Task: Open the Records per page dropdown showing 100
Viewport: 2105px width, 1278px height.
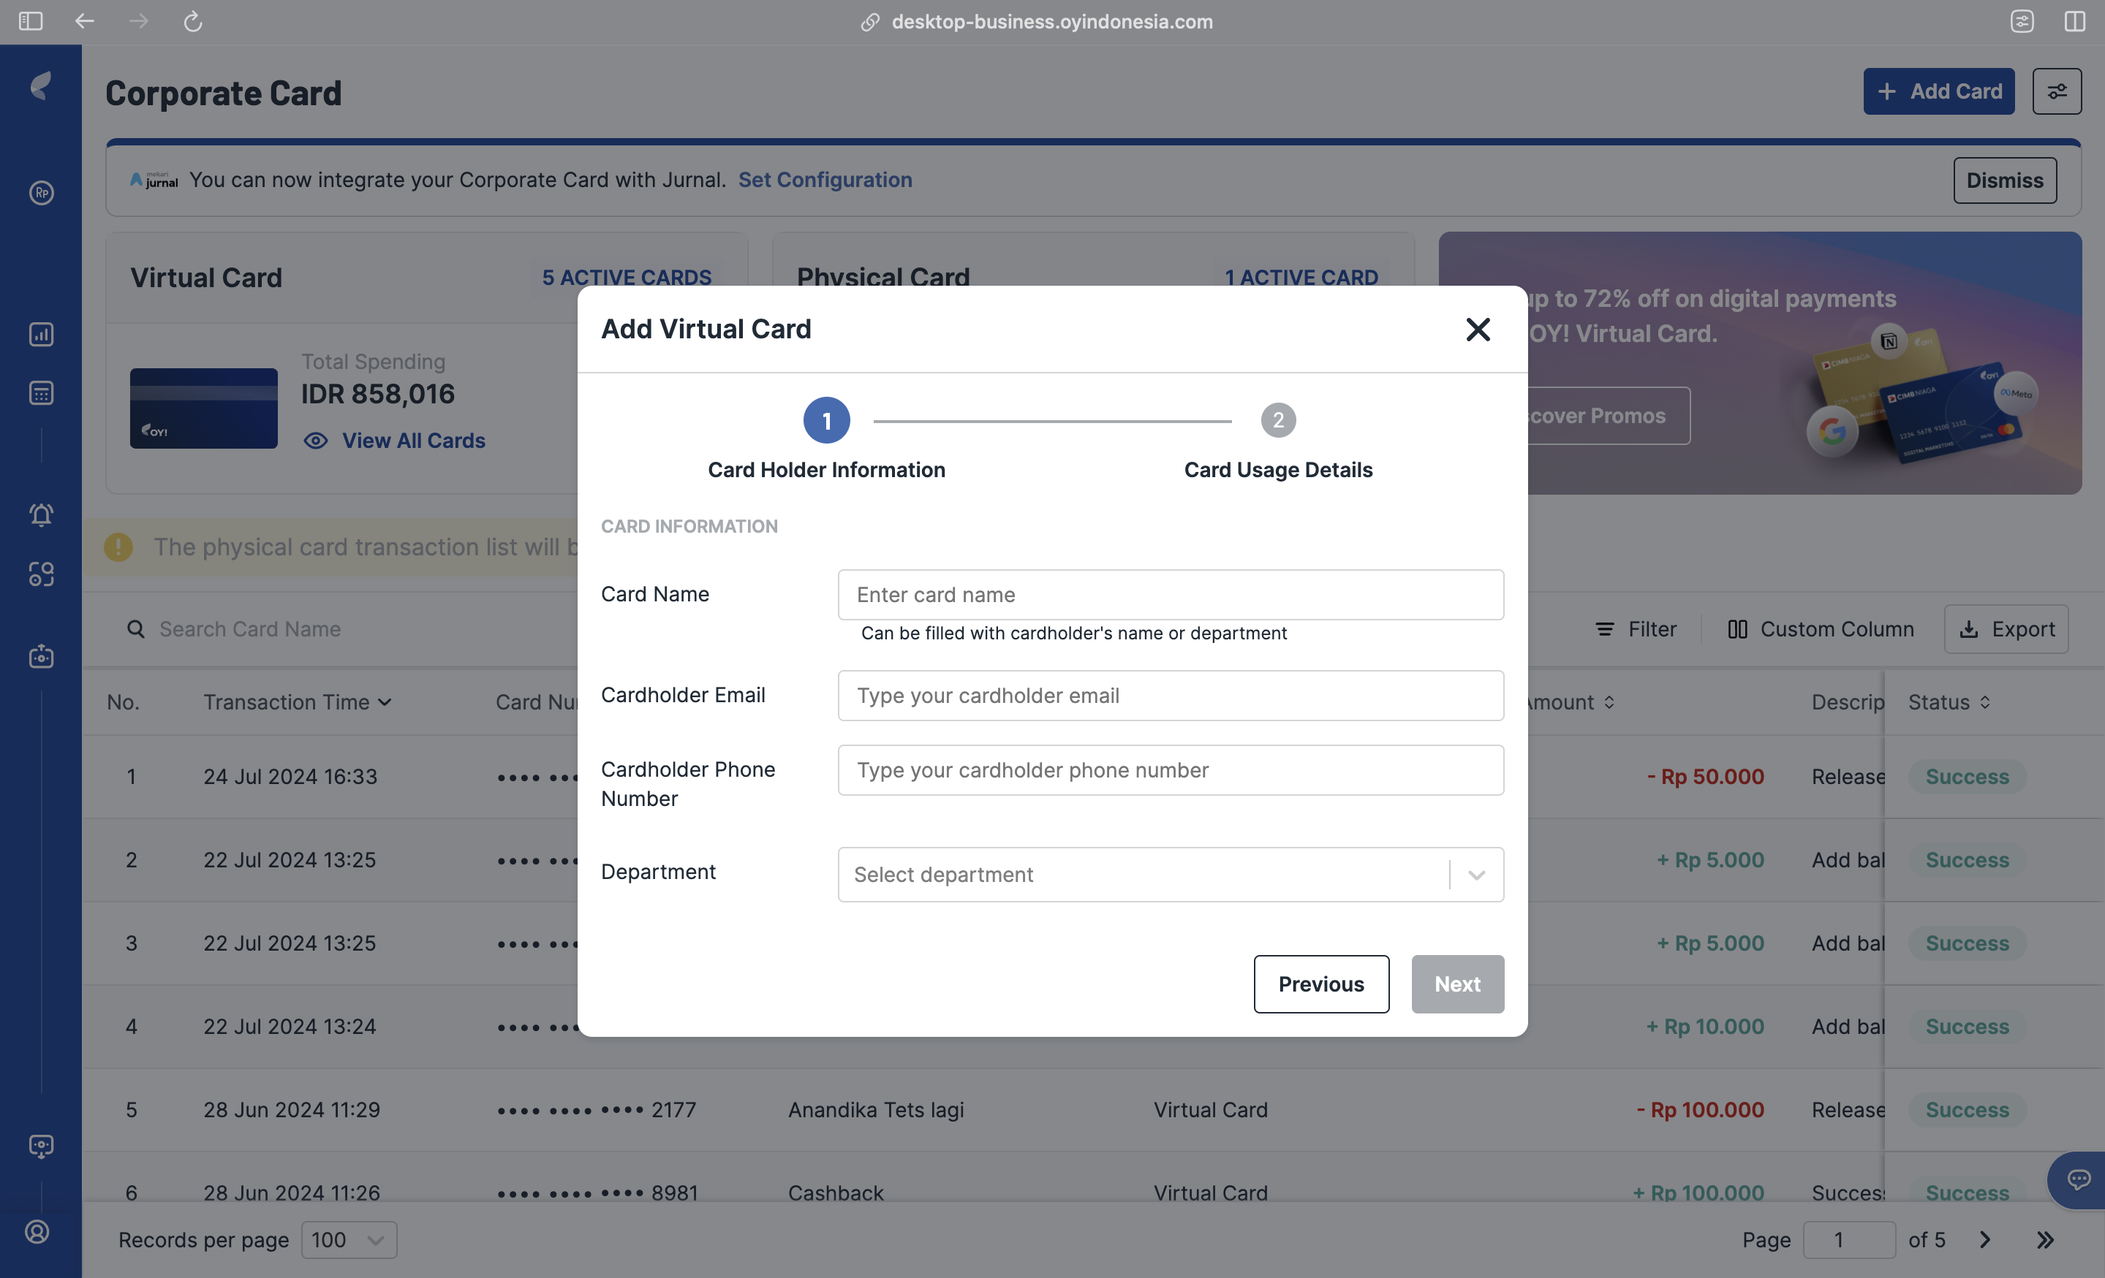Action: pyautogui.click(x=348, y=1239)
